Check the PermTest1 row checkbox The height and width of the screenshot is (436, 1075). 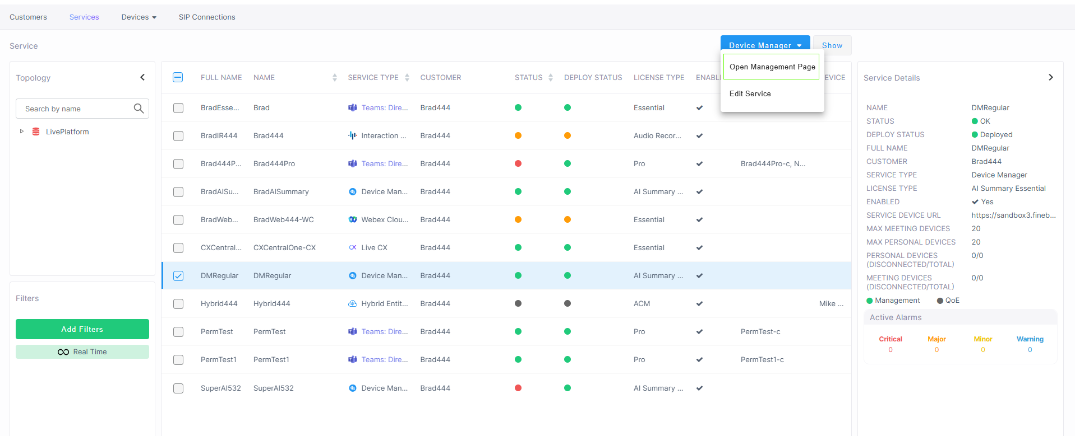(x=178, y=360)
